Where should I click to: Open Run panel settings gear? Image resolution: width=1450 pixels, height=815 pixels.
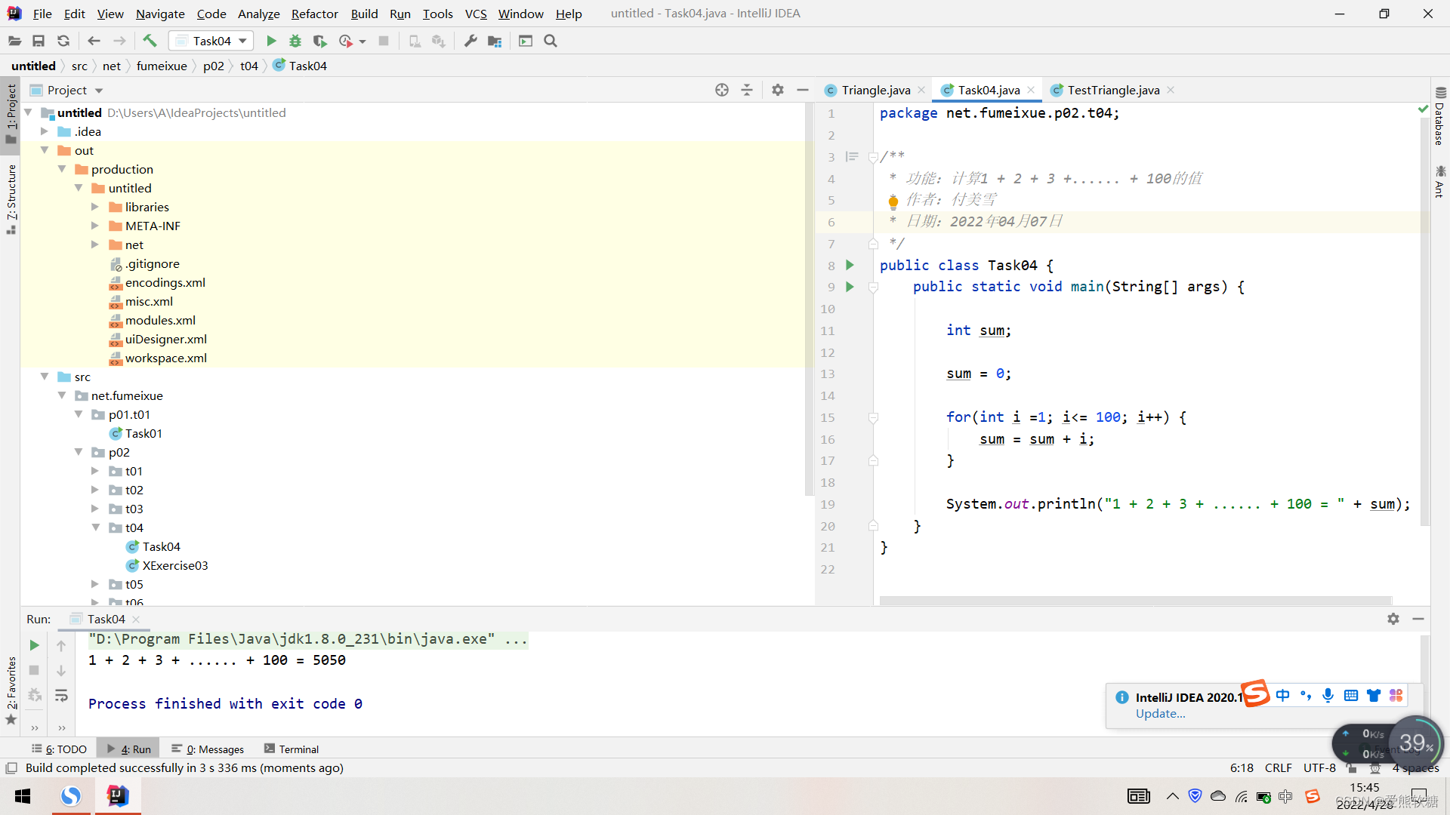tap(1393, 619)
